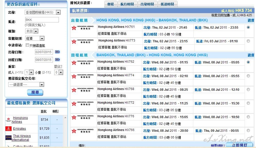Click the 搜尋 search button
256x148 pixels.
pos(35,92)
